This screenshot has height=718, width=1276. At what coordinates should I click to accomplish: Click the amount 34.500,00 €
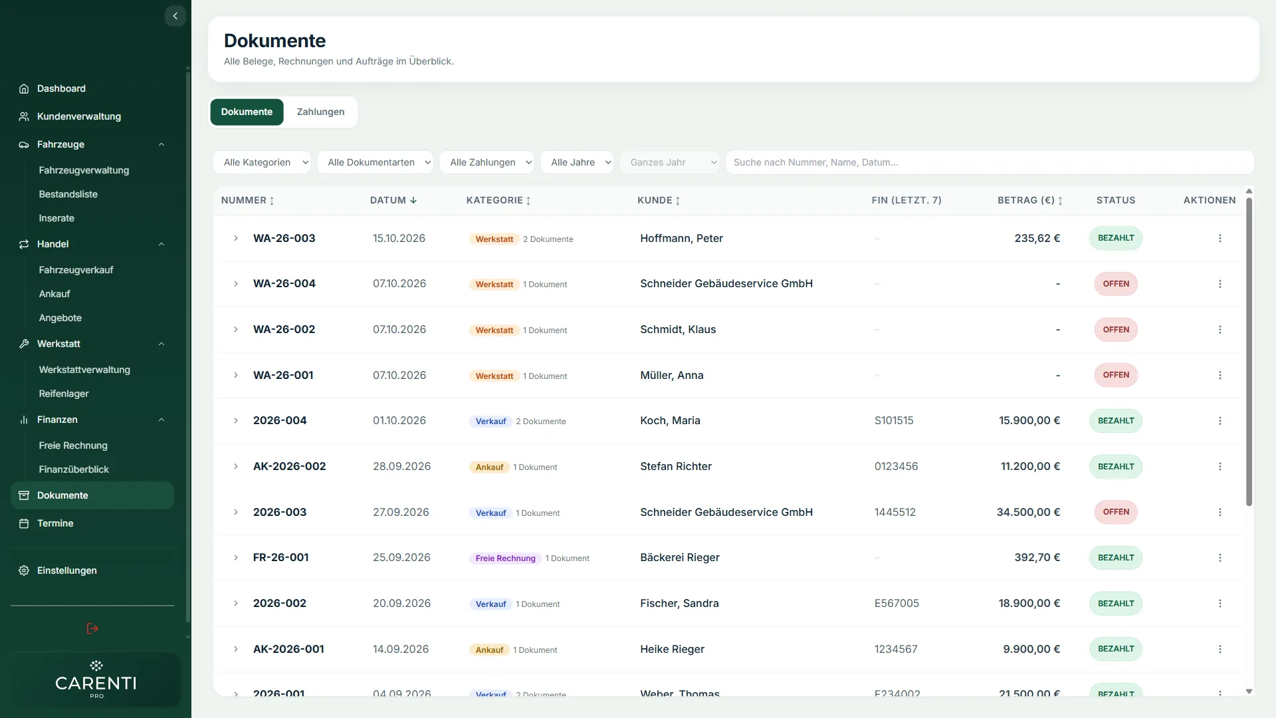point(1028,512)
